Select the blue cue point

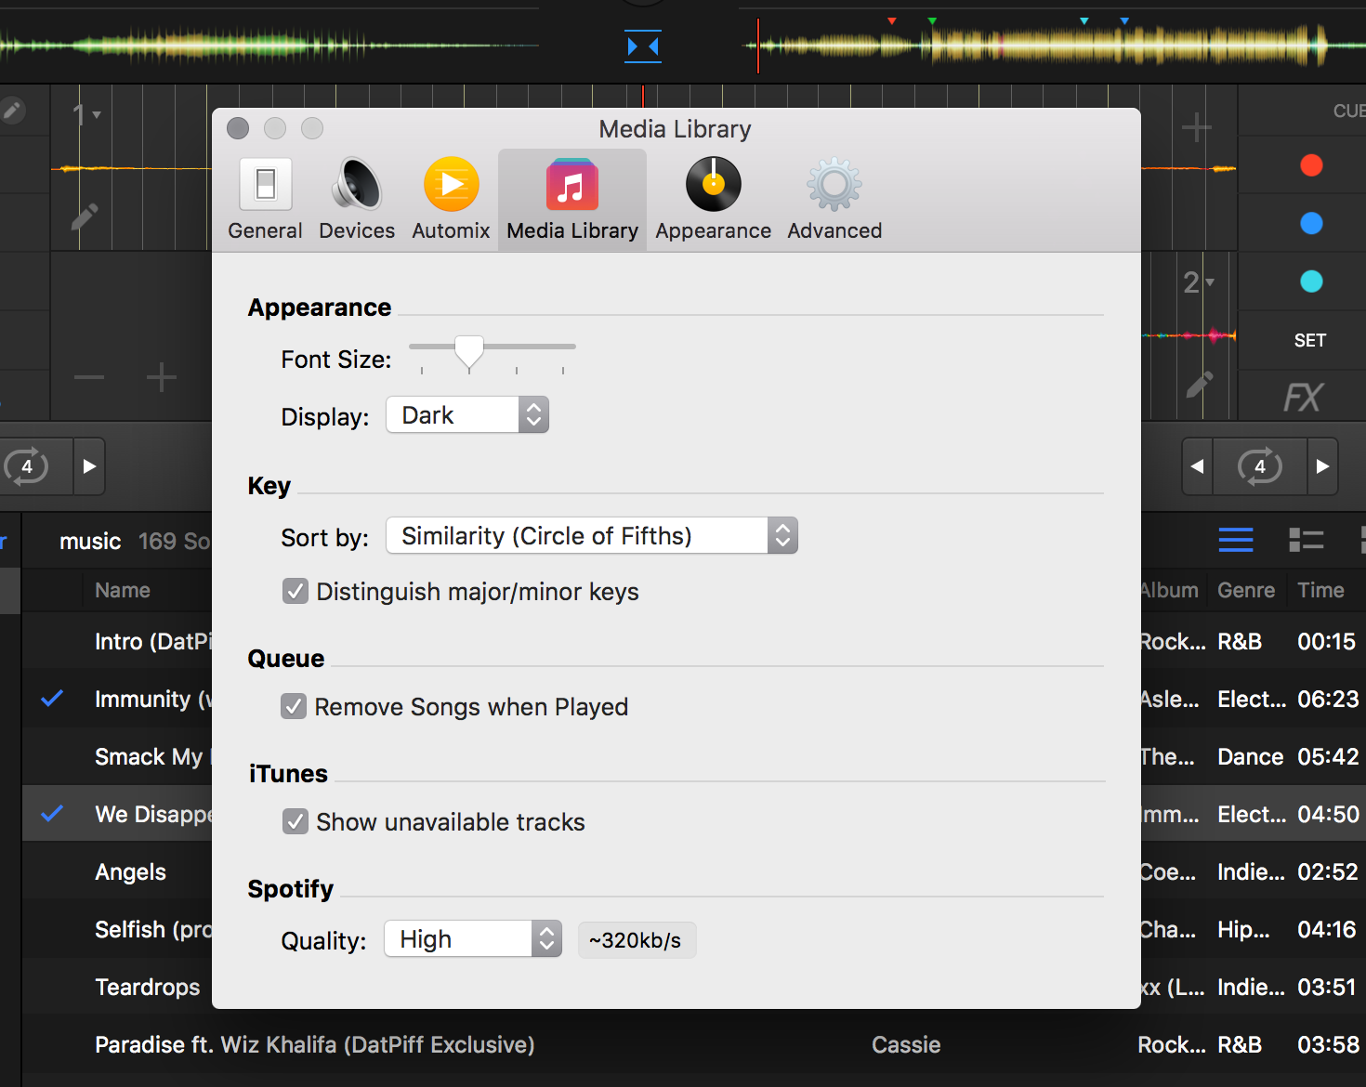pyautogui.click(x=1311, y=224)
